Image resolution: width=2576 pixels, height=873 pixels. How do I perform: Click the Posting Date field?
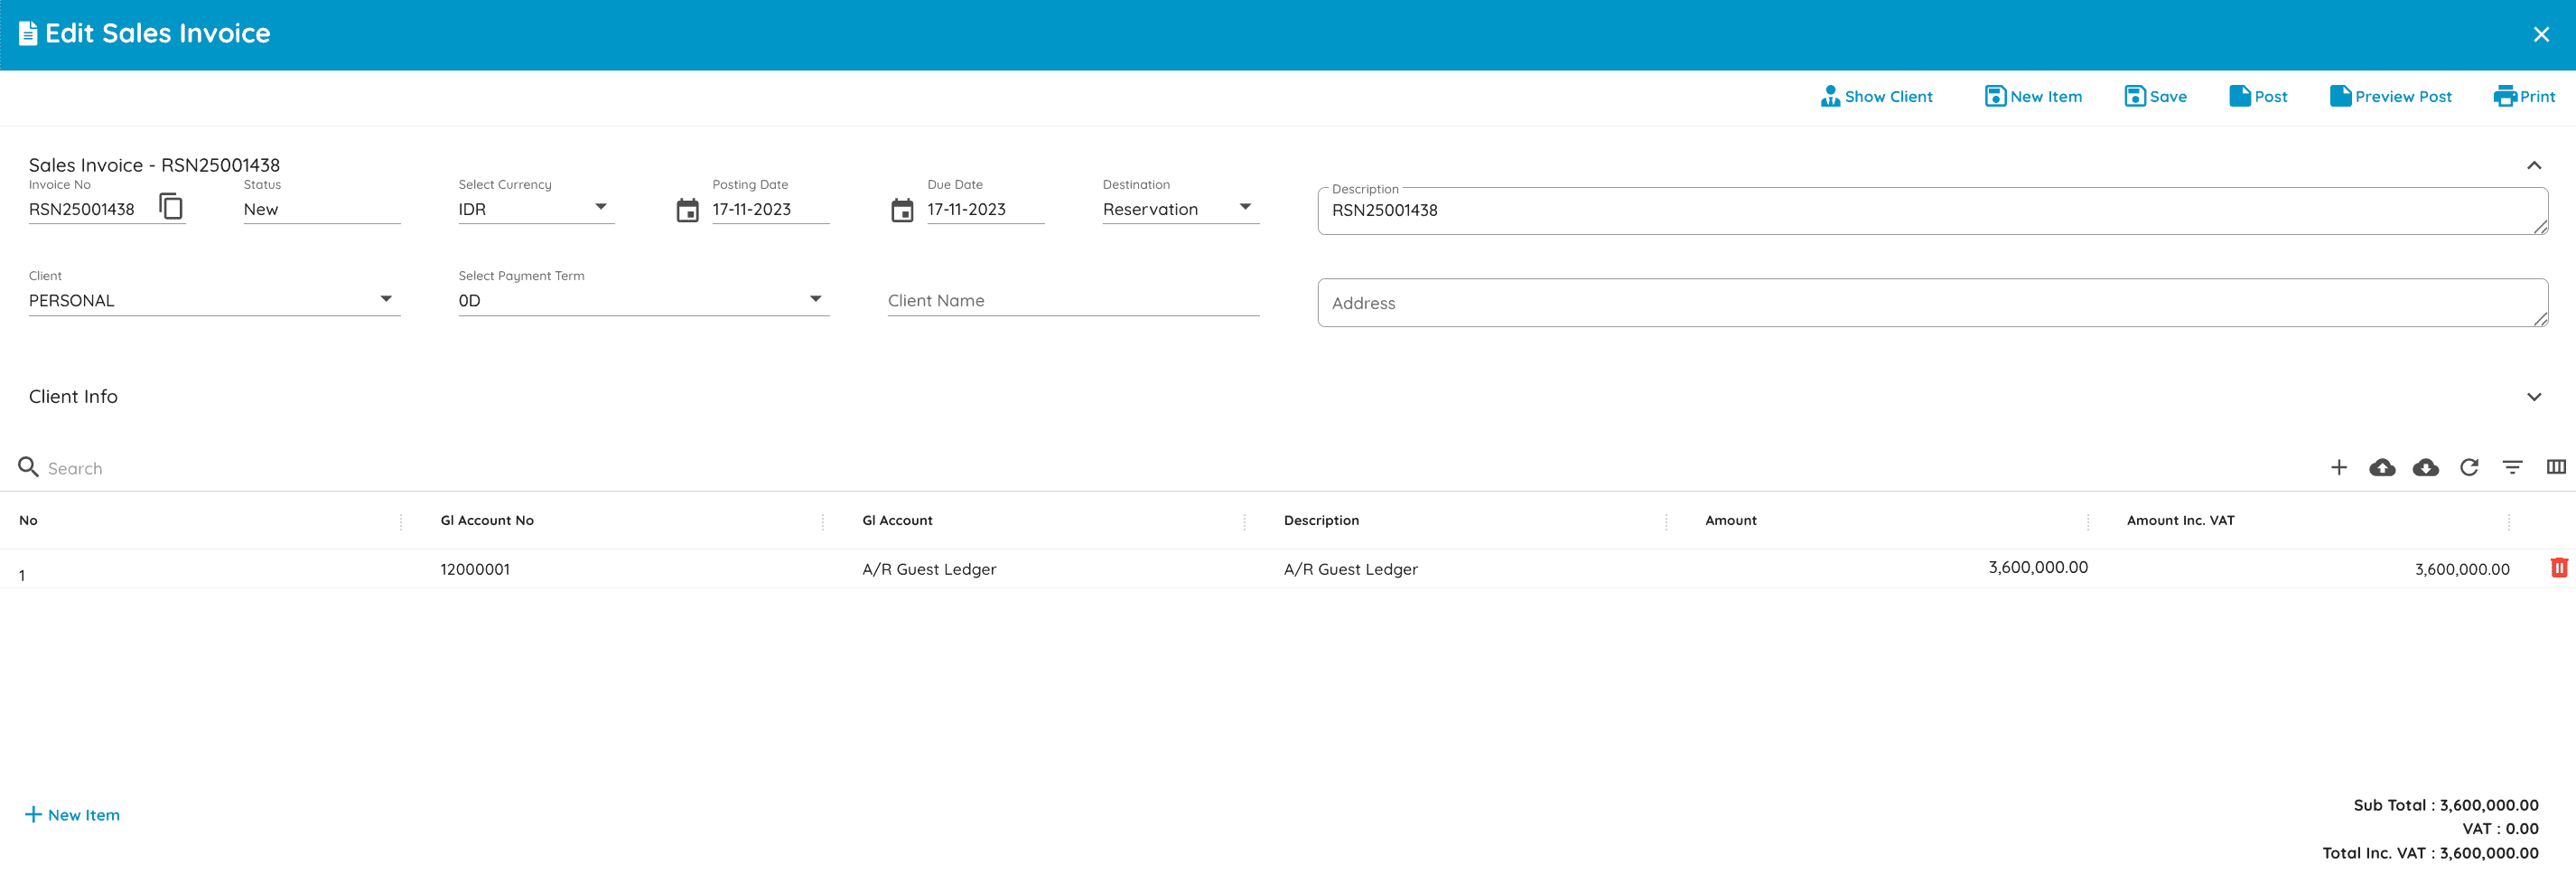tap(770, 209)
